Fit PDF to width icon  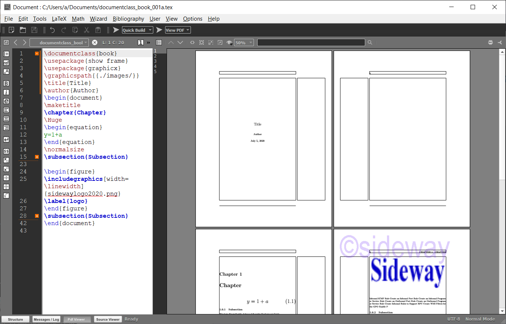pos(192,42)
